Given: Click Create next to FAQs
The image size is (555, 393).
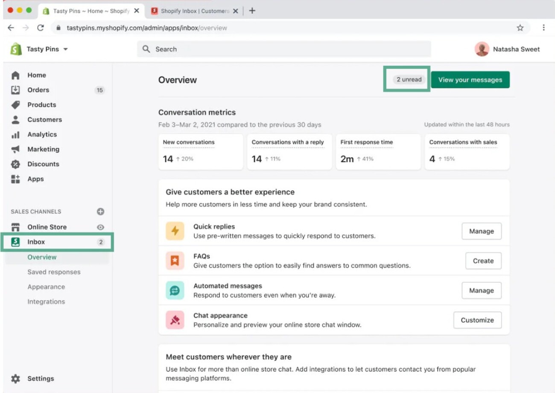Looking at the screenshot, I should pyautogui.click(x=483, y=261).
